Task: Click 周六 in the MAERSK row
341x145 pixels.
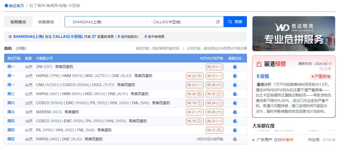Action: click(11, 112)
